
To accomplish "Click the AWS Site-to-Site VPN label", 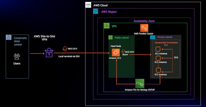I will (x=44, y=38).
